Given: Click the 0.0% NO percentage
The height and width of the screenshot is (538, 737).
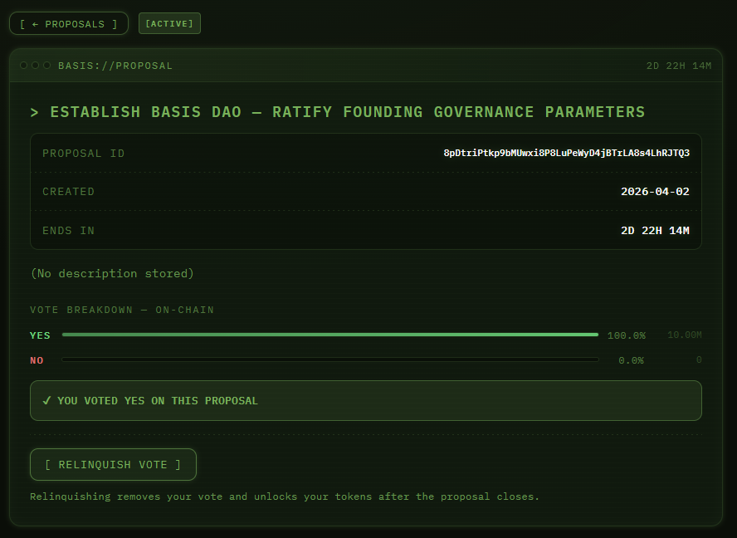Looking at the screenshot, I should click(632, 360).
